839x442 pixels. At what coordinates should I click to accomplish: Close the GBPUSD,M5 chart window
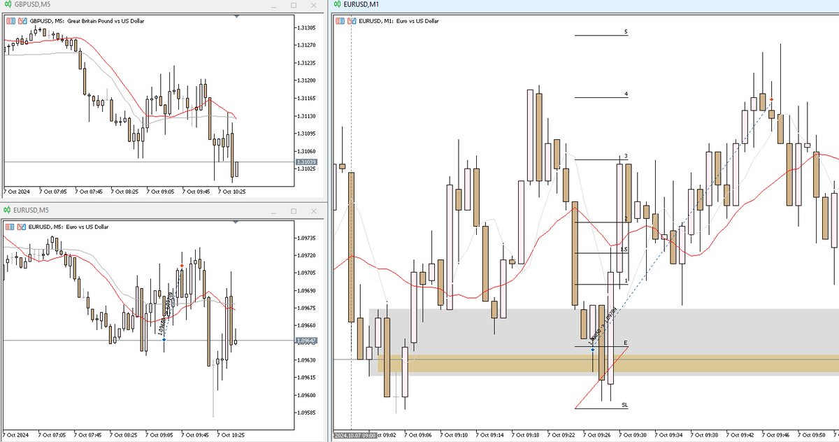click(313, 5)
